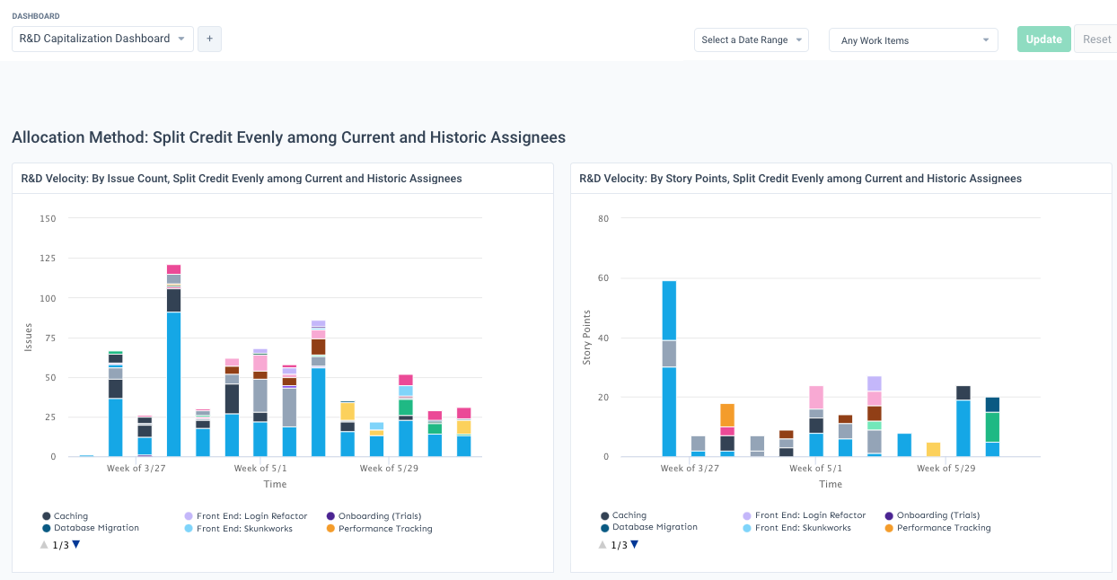Click the Front End: Skunkworks light-blue dot
1117x580 pixels.
tap(189, 528)
